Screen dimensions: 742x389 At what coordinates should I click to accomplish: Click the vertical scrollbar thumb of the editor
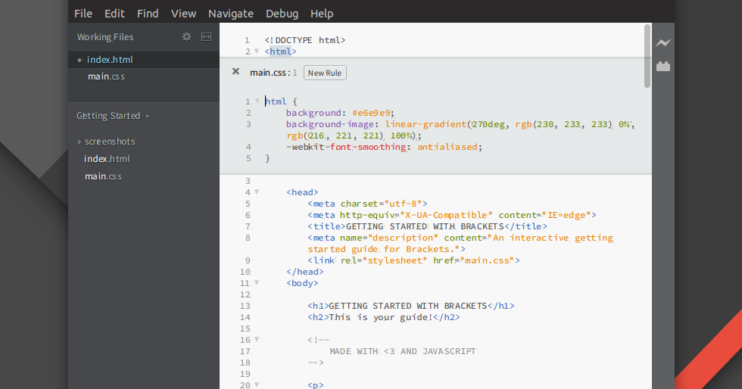coord(647,56)
